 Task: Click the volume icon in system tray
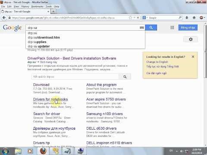(x=182, y=151)
